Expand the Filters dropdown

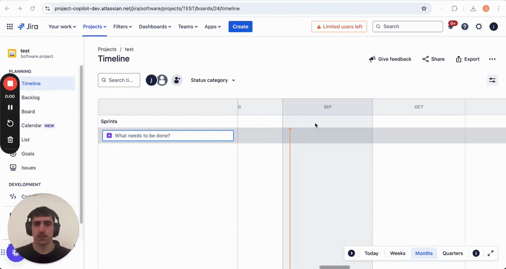(x=123, y=27)
